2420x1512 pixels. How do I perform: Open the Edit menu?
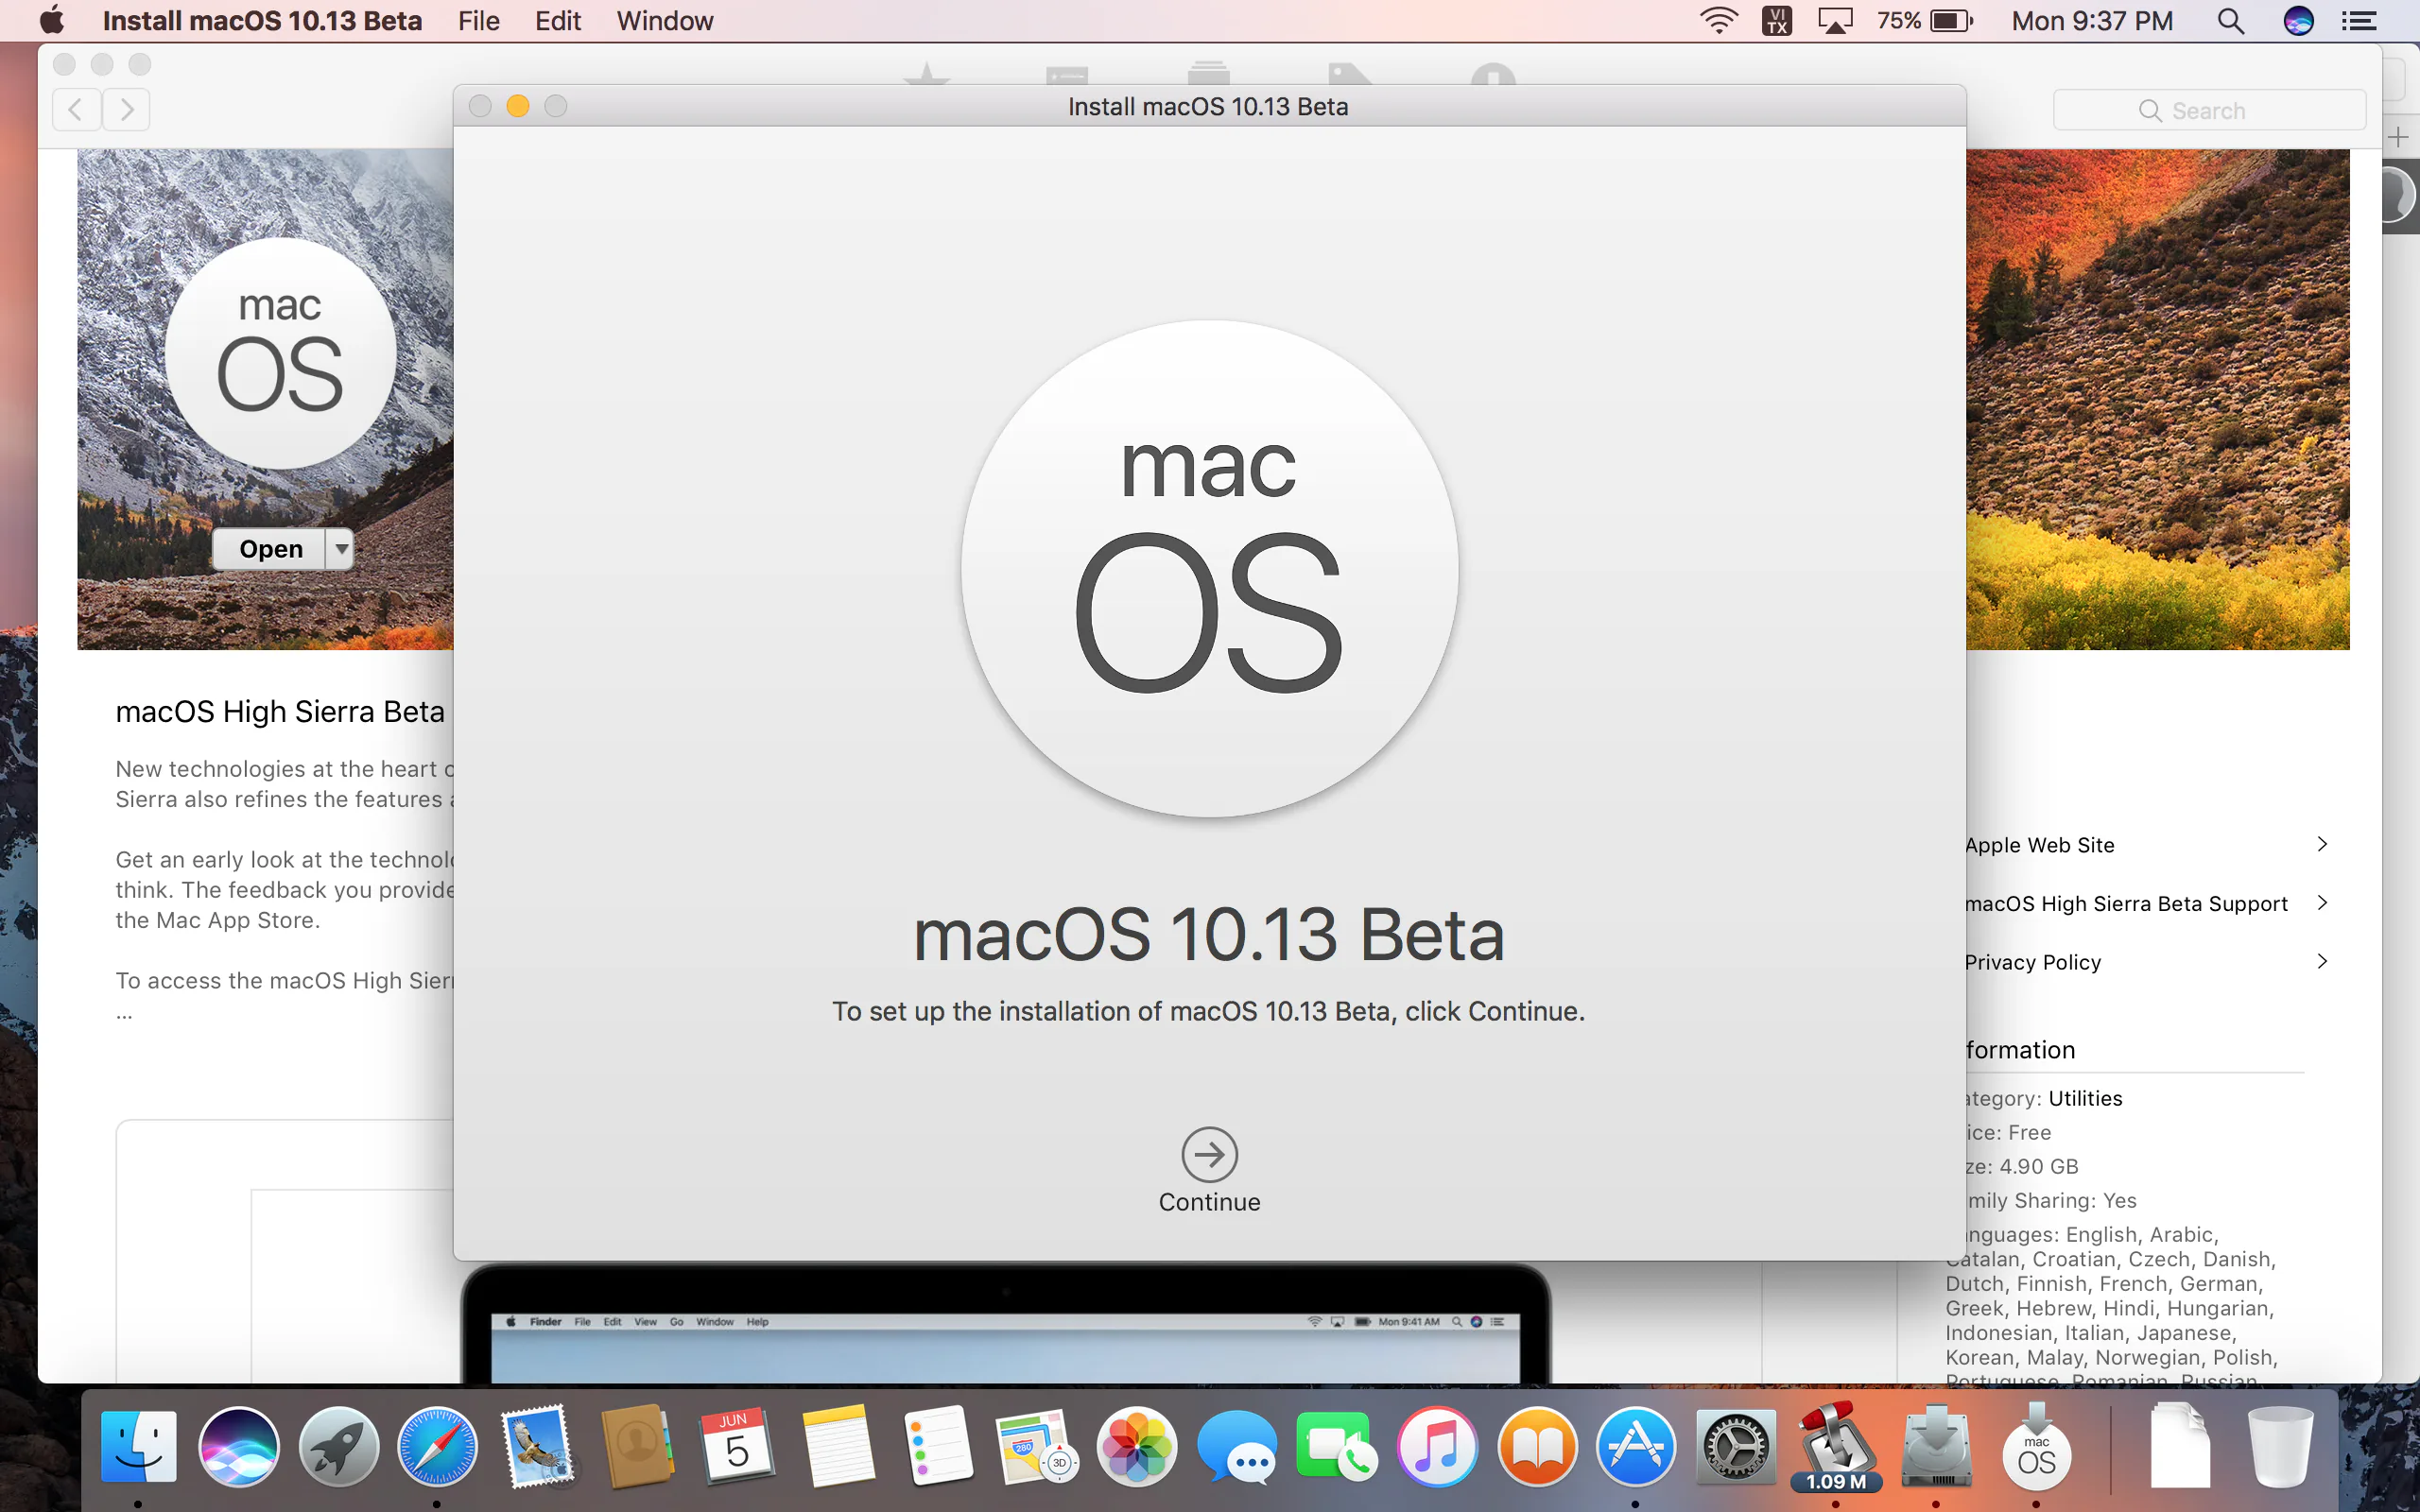pos(558,20)
